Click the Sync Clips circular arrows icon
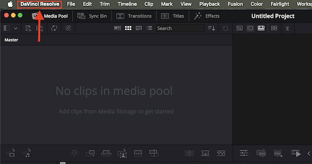This screenshot has width=312, height=164. pos(54,28)
